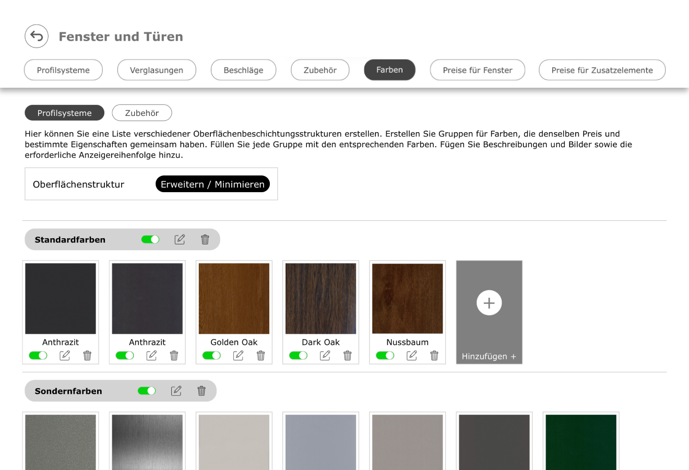Delete the Standardfarben group
This screenshot has width=689, height=470.
tap(205, 239)
